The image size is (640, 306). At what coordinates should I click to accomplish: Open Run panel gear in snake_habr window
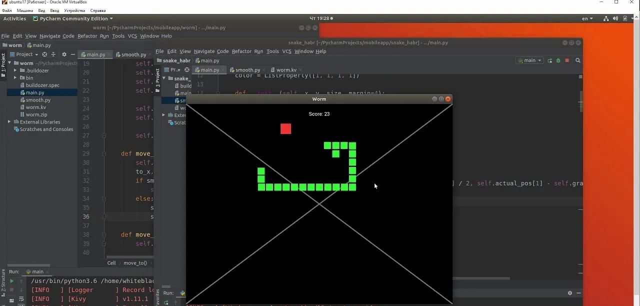pos(569,293)
